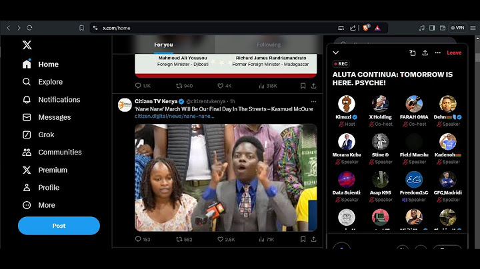
Task: Open the More menu in the sidebar
Action: point(39,205)
